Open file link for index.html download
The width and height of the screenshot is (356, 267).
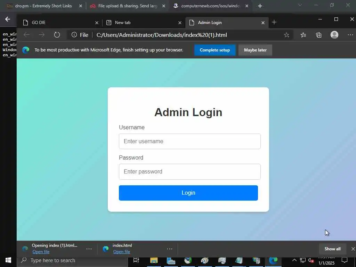[x=121, y=252]
